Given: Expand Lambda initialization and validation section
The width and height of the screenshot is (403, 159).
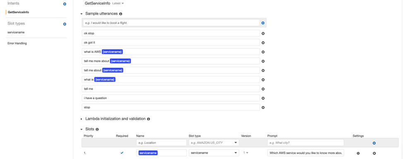Looking at the screenshot, I should coord(82,119).
